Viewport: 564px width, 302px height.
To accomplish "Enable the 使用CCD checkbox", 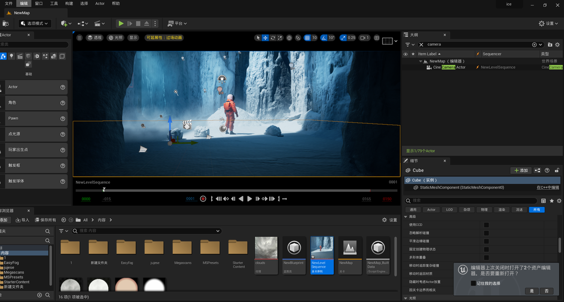I will [486, 225].
